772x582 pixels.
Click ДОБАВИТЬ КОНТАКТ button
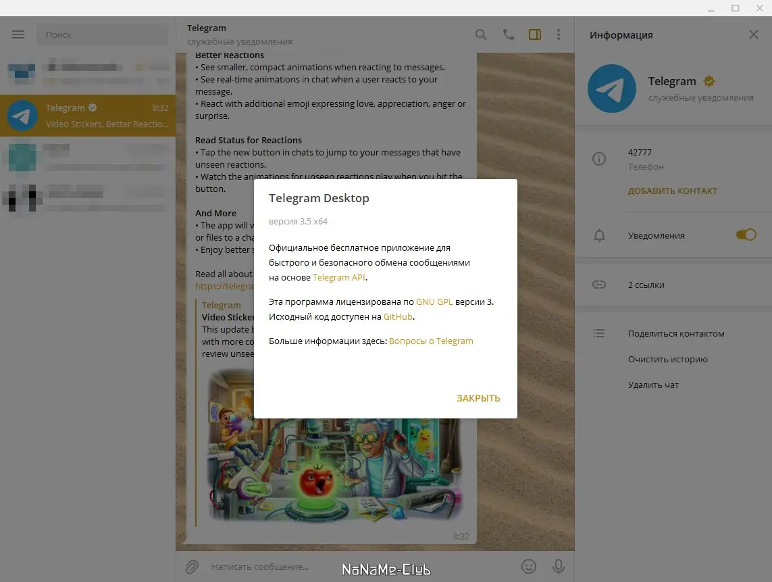(x=672, y=191)
